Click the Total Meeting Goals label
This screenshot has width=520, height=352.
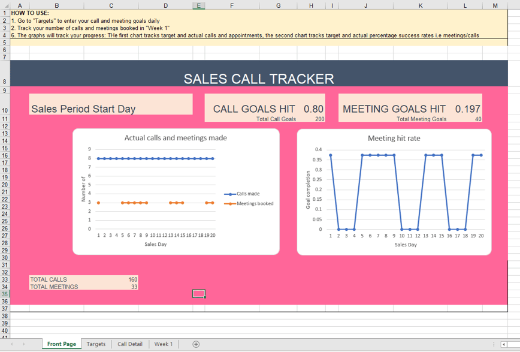[x=422, y=119]
